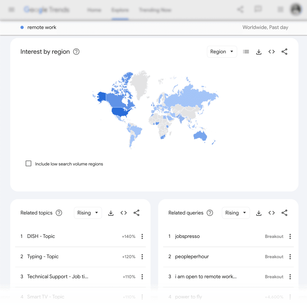Open the Rising dropdown in Related topics
This screenshot has height=307, width=307.
(88, 213)
